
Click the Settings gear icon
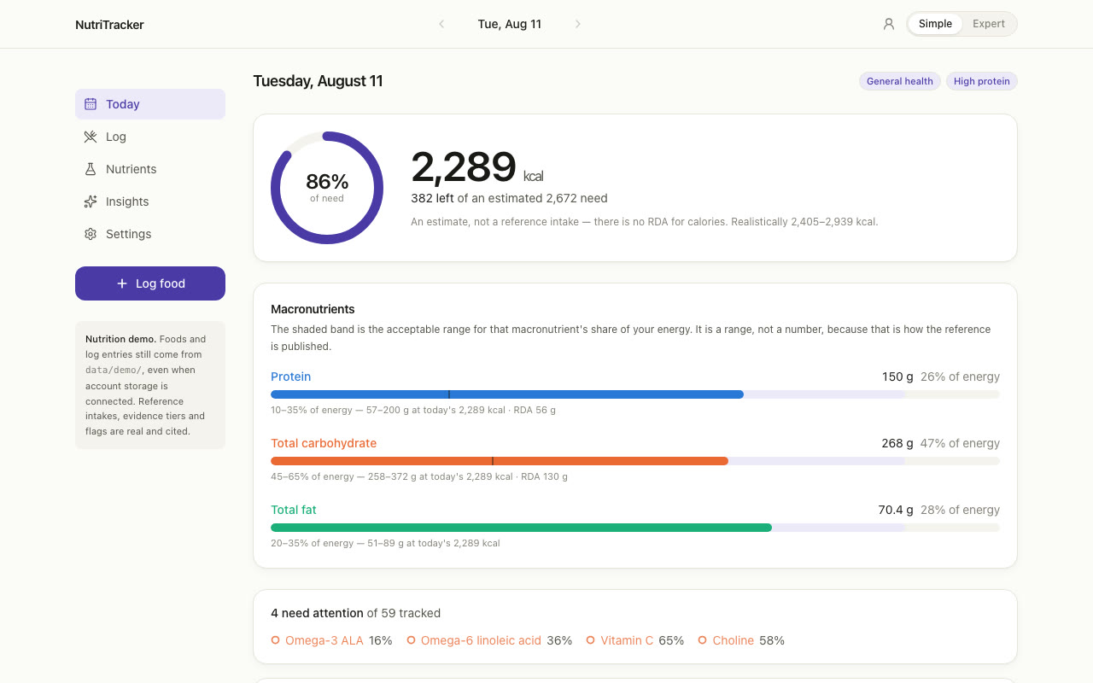[x=91, y=234]
